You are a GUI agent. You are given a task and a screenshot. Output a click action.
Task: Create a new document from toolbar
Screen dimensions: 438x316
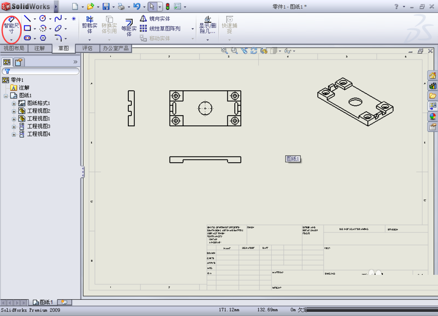[x=75, y=7]
